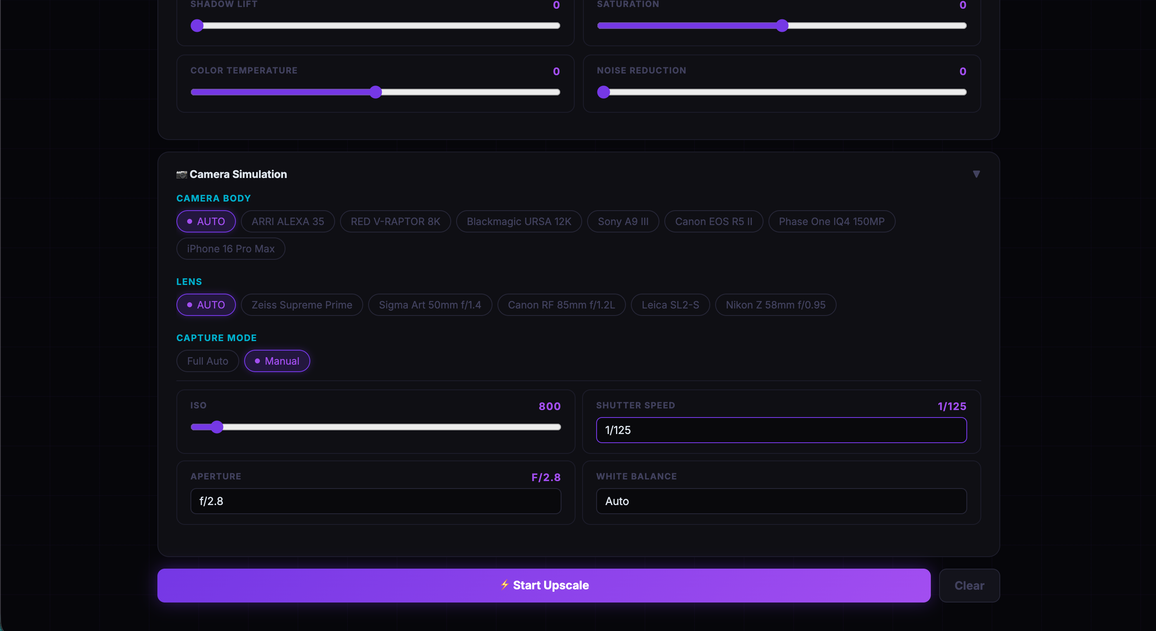Select AUTO lens option

pos(206,305)
